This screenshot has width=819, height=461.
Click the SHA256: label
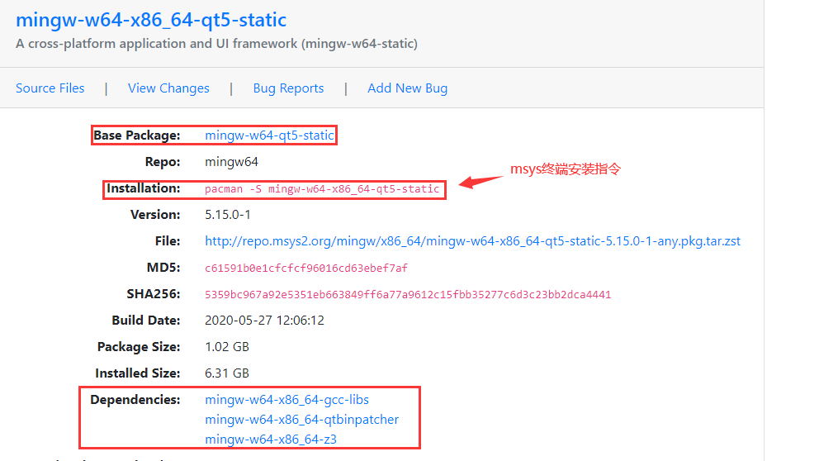(x=154, y=294)
